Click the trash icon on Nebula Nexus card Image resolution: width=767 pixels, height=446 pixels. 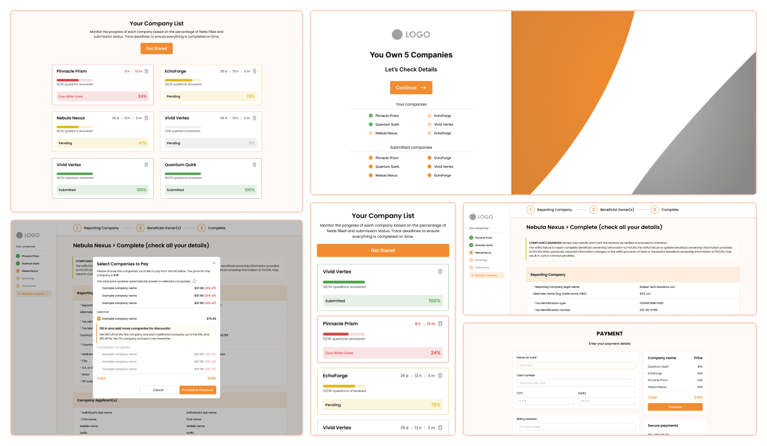point(147,118)
